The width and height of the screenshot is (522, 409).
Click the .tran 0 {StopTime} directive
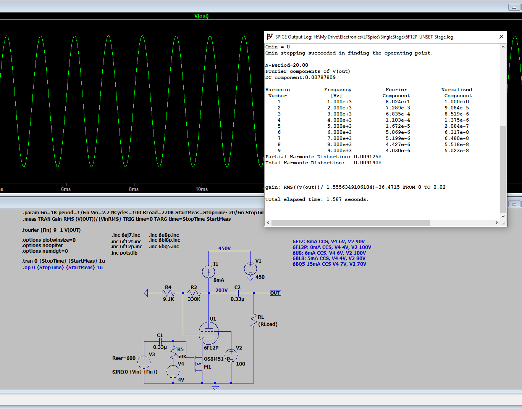[63, 261]
